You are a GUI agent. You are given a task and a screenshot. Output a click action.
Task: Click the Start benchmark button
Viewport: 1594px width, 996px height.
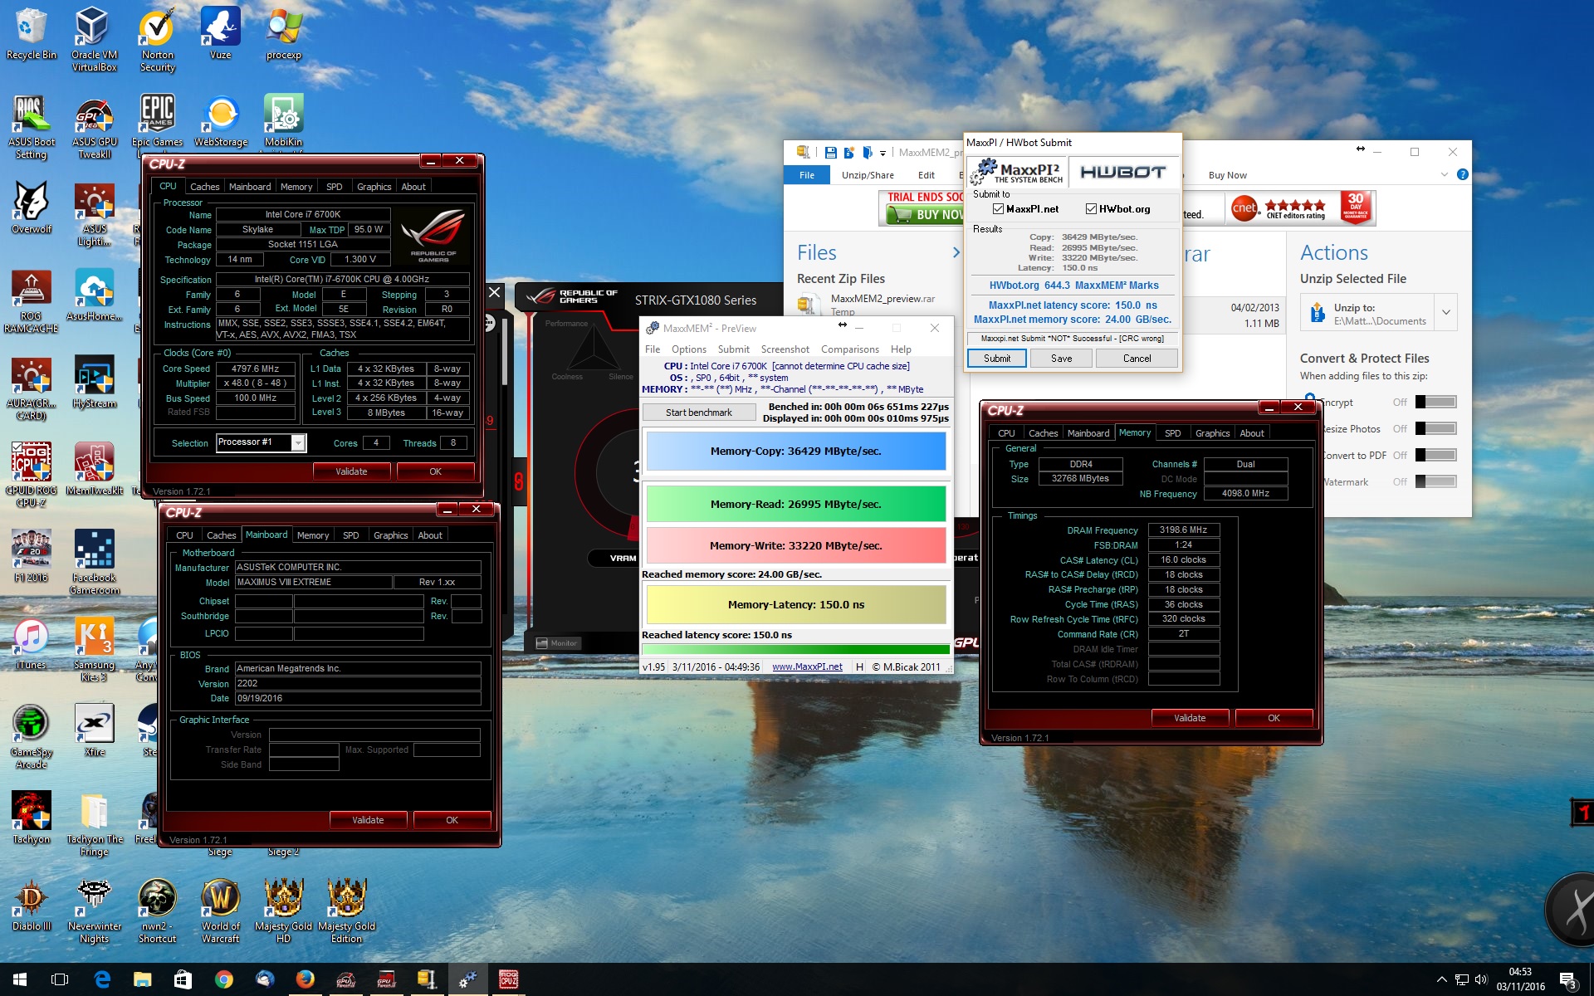[699, 413]
